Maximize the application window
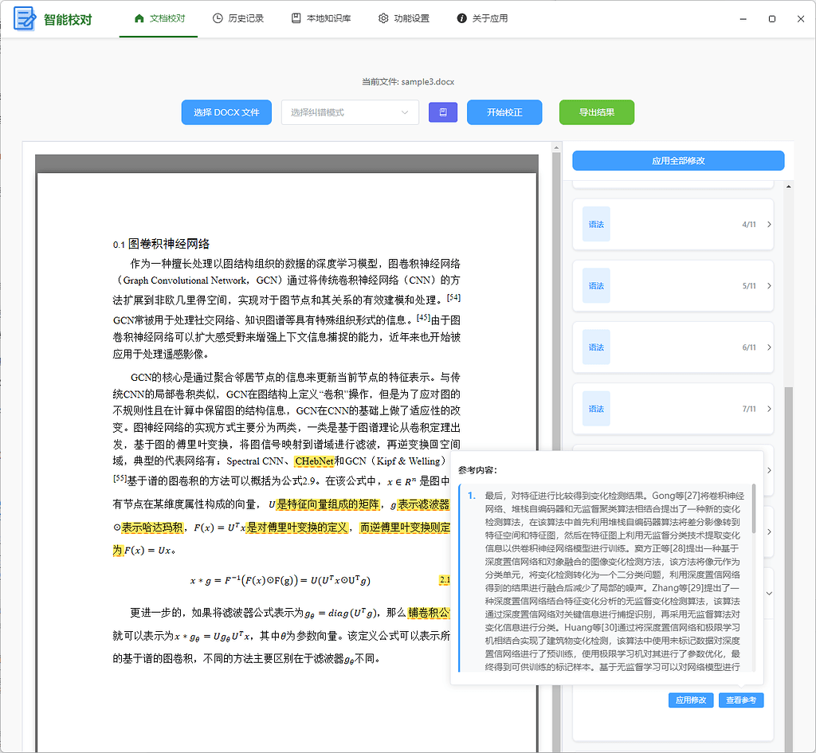This screenshot has height=753, width=816. (x=771, y=19)
